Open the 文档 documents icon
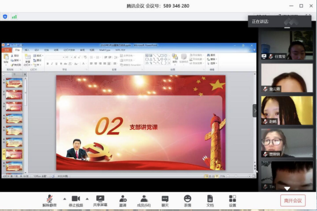This screenshot has height=211, width=317. tap(210, 201)
